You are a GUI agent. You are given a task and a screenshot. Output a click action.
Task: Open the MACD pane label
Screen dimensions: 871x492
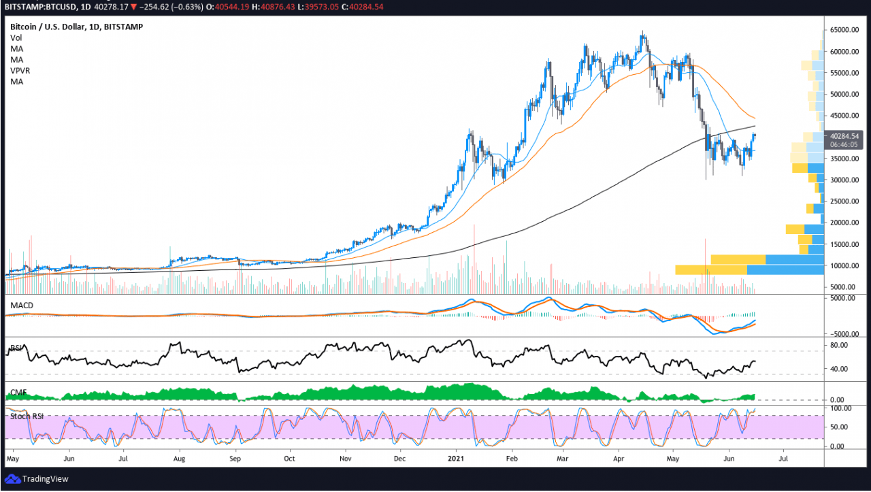click(21, 305)
